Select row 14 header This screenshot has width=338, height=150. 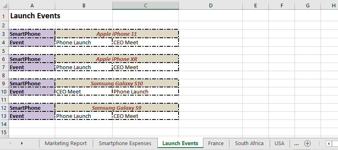(4, 124)
